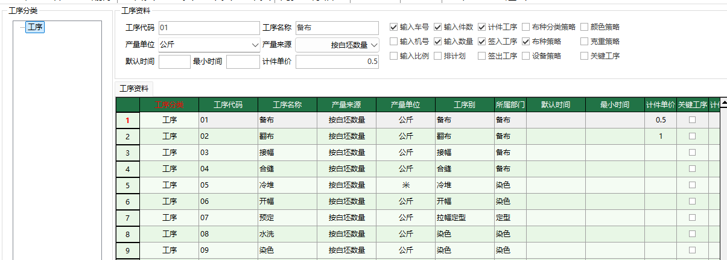Disable the 布种策略 checkbox

[x=526, y=42]
